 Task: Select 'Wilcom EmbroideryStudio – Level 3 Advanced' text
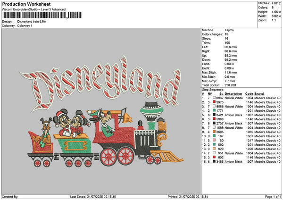tap(34, 9)
